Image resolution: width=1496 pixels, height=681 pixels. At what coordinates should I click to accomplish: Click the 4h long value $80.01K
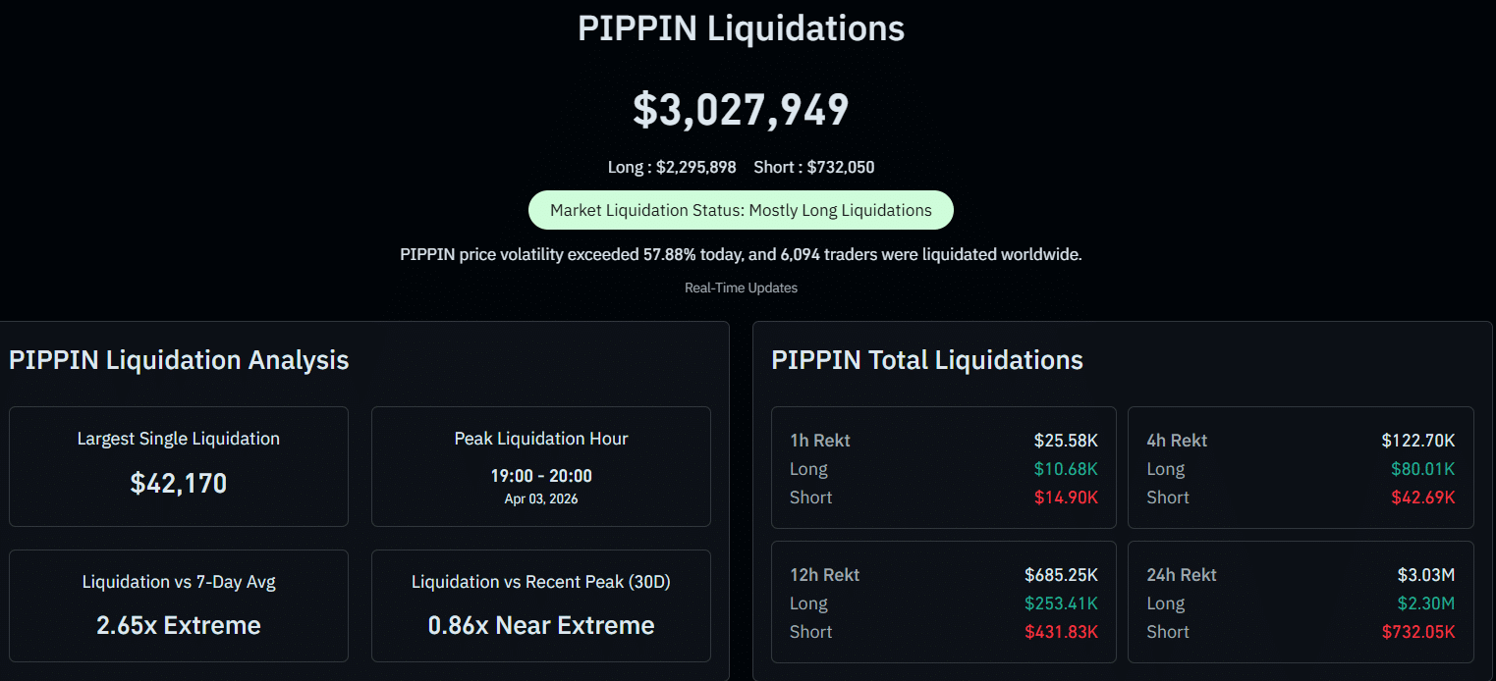(x=1423, y=469)
